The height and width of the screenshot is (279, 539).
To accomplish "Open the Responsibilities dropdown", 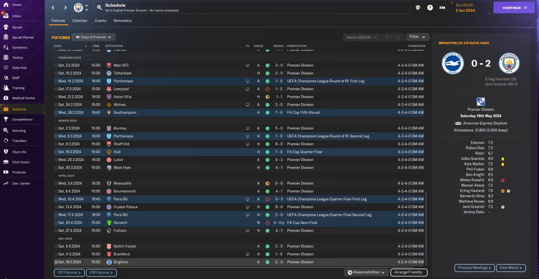I will click(x=366, y=273).
